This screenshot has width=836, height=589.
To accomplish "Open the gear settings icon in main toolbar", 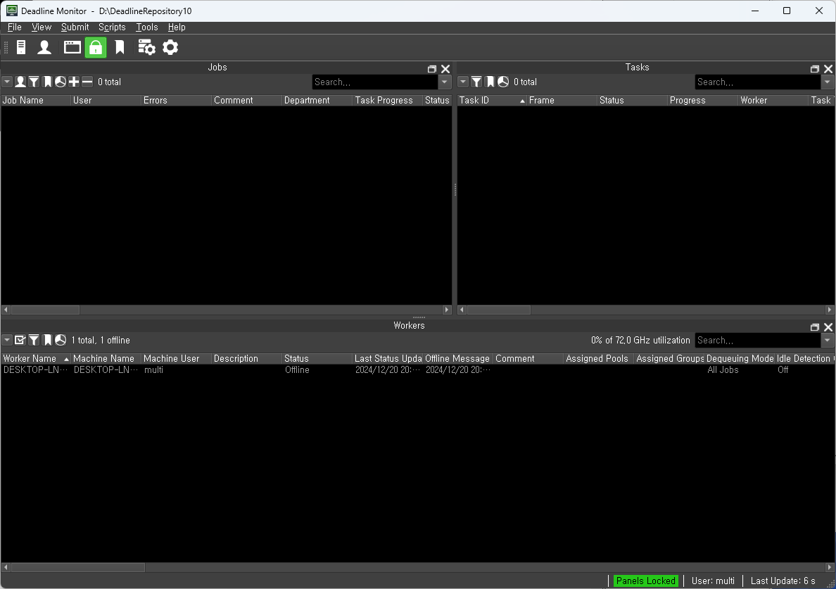I will pyautogui.click(x=170, y=47).
